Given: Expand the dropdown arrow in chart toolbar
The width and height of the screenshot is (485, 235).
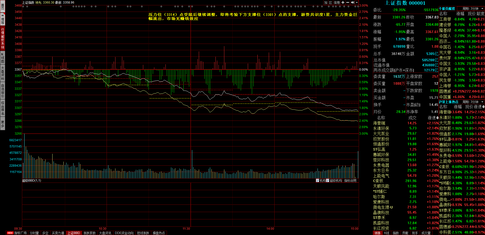Looking at the screenshot, I should pos(357,3).
